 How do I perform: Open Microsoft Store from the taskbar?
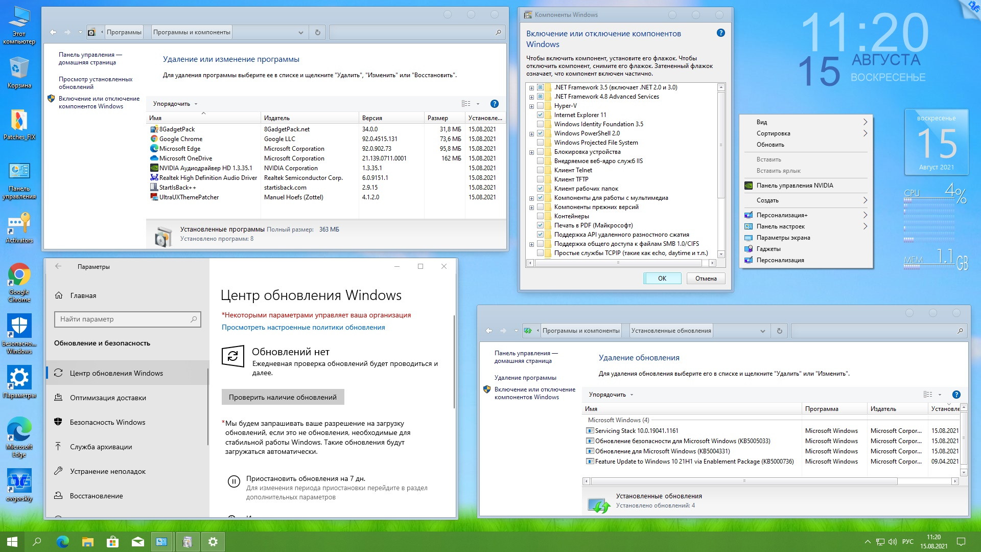pos(112,542)
